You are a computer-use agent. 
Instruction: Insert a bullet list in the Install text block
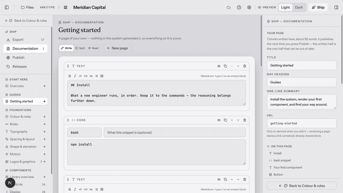(x=96, y=76)
